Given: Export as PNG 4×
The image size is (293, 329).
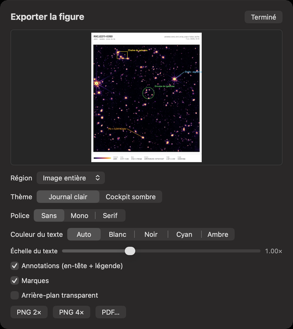Looking at the screenshot, I should pos(72,312).
